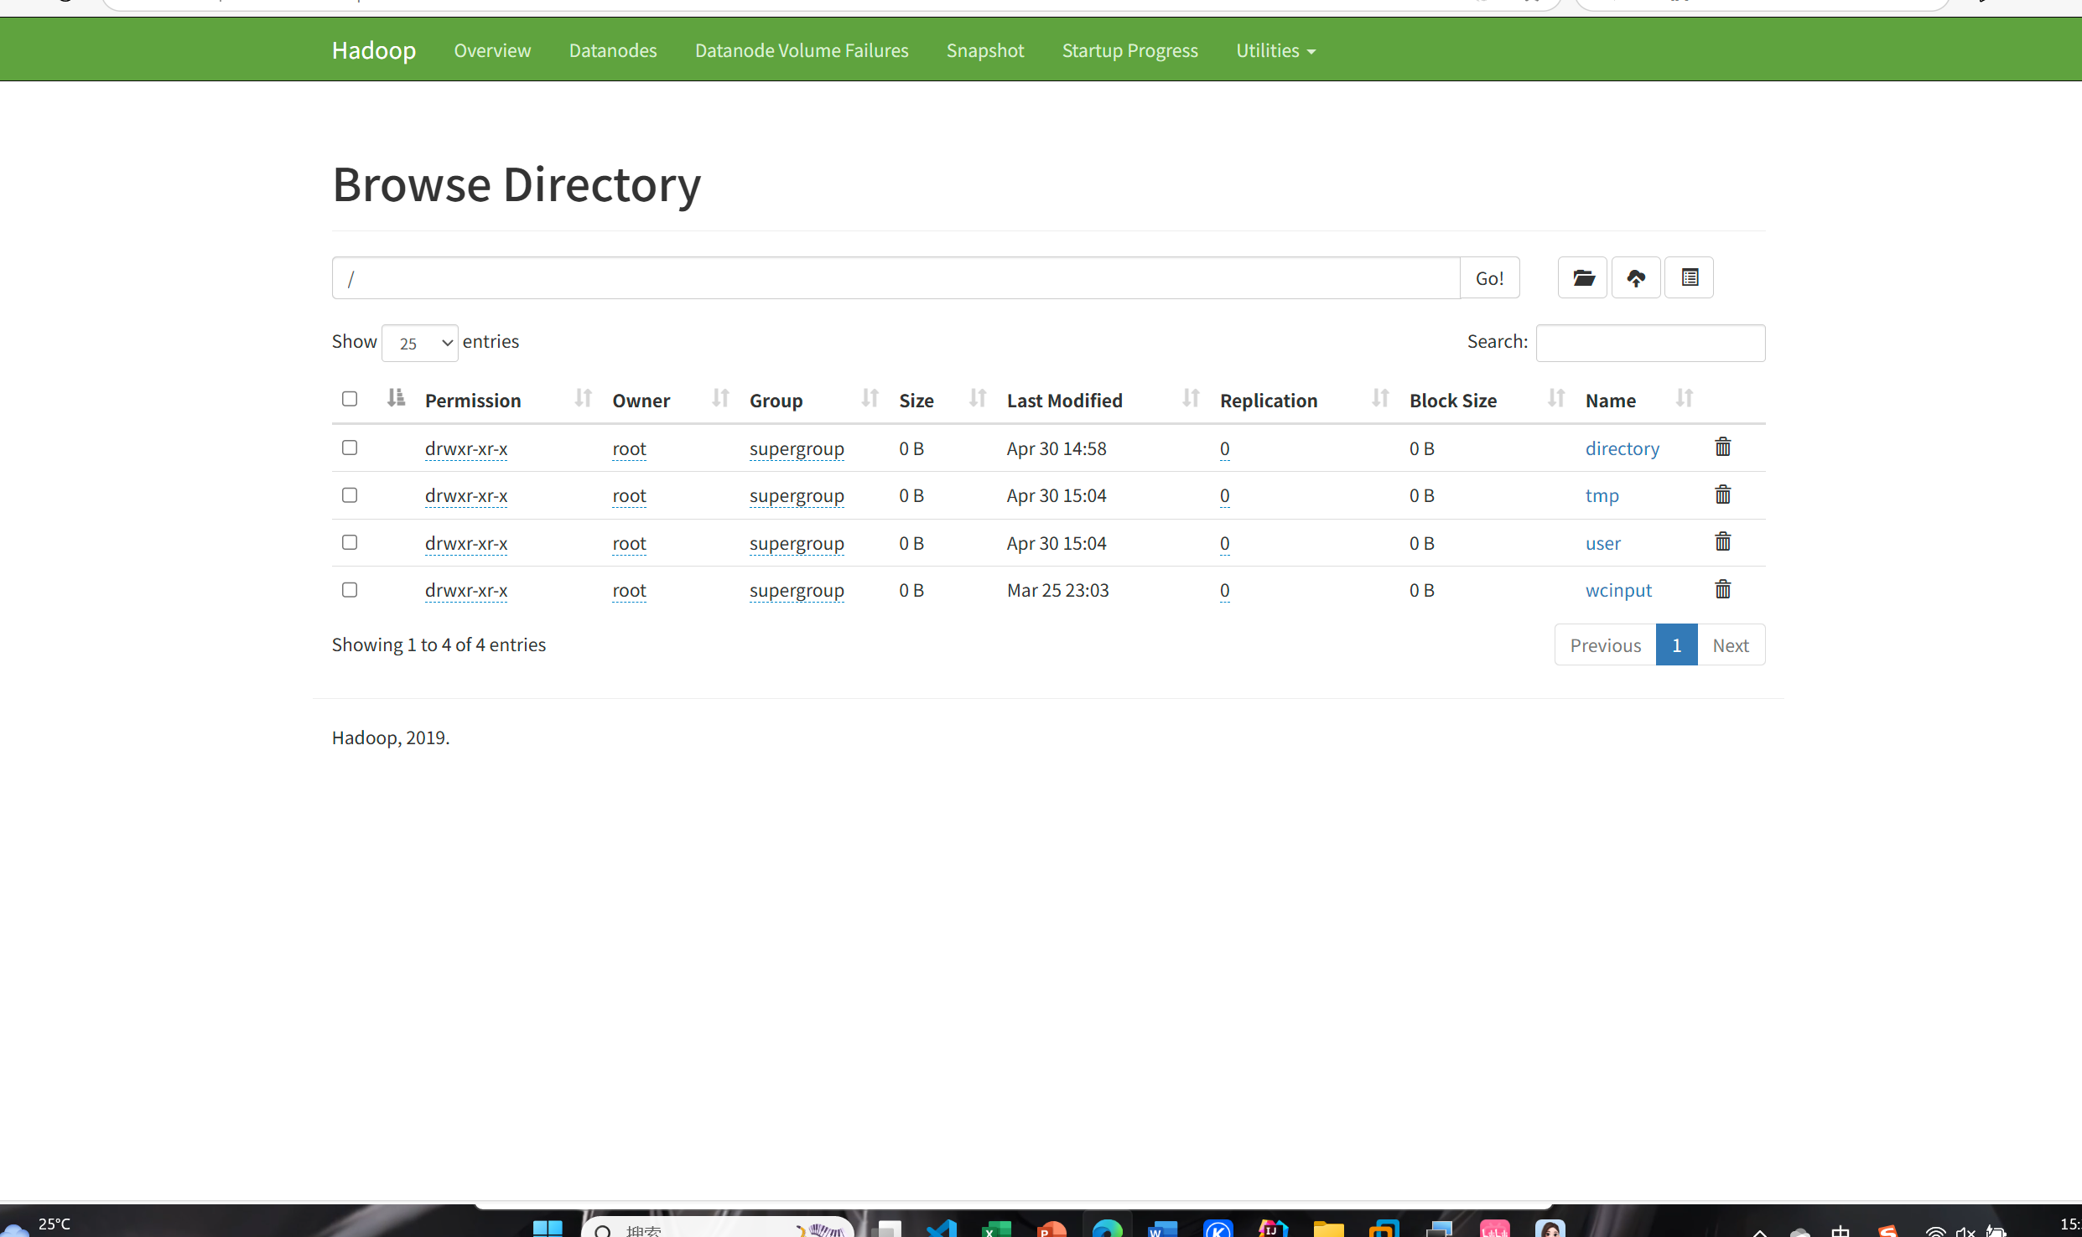Sort by Name column arrows
The image size is (2082, 1237).
1684,399
